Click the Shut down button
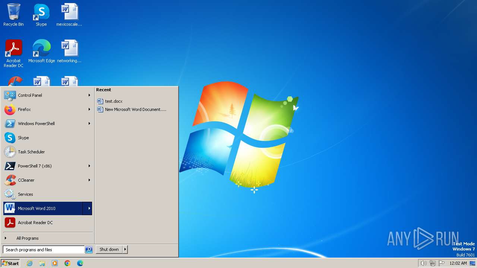 pyautogui.click(x=109, y=249)
